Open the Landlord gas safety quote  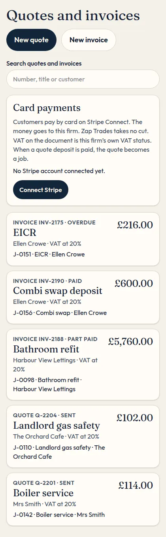click(83, 437)
